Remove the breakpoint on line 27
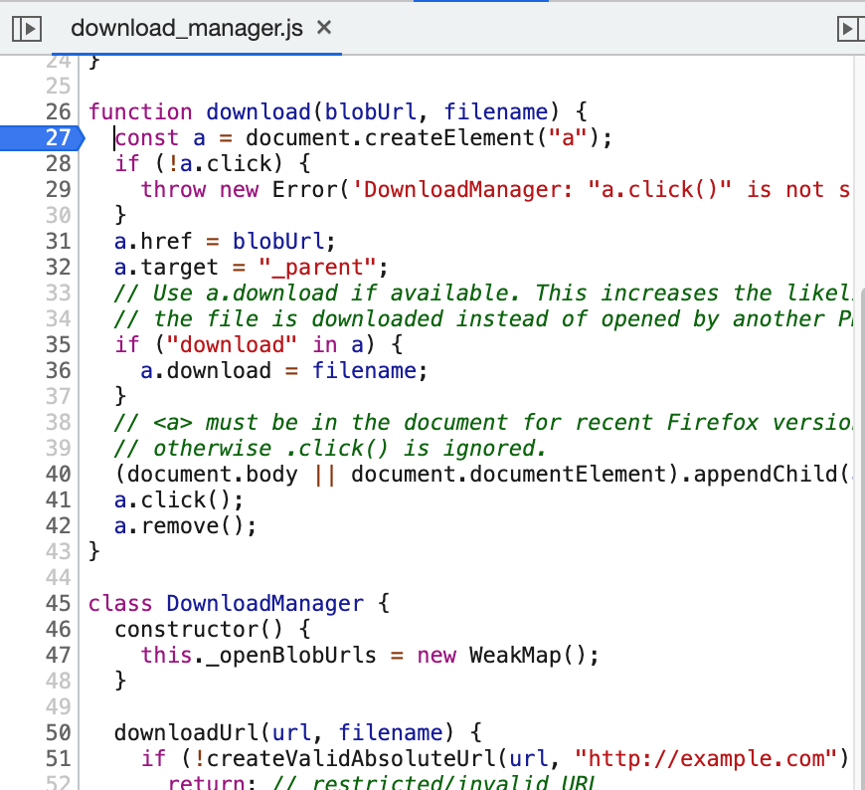This screenshot has height=790, width=865. pos(57,137)
